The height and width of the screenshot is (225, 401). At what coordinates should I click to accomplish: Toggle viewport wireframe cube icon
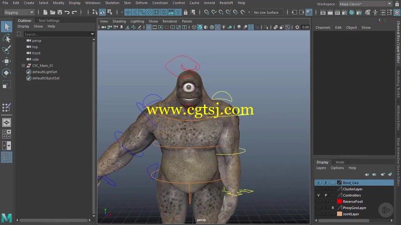point(194,27)
